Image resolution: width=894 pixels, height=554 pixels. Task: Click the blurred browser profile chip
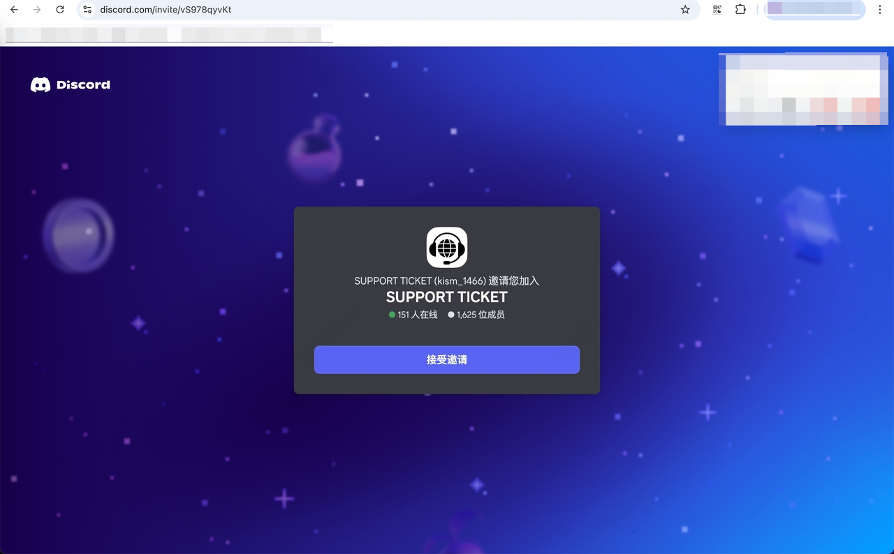814,10
